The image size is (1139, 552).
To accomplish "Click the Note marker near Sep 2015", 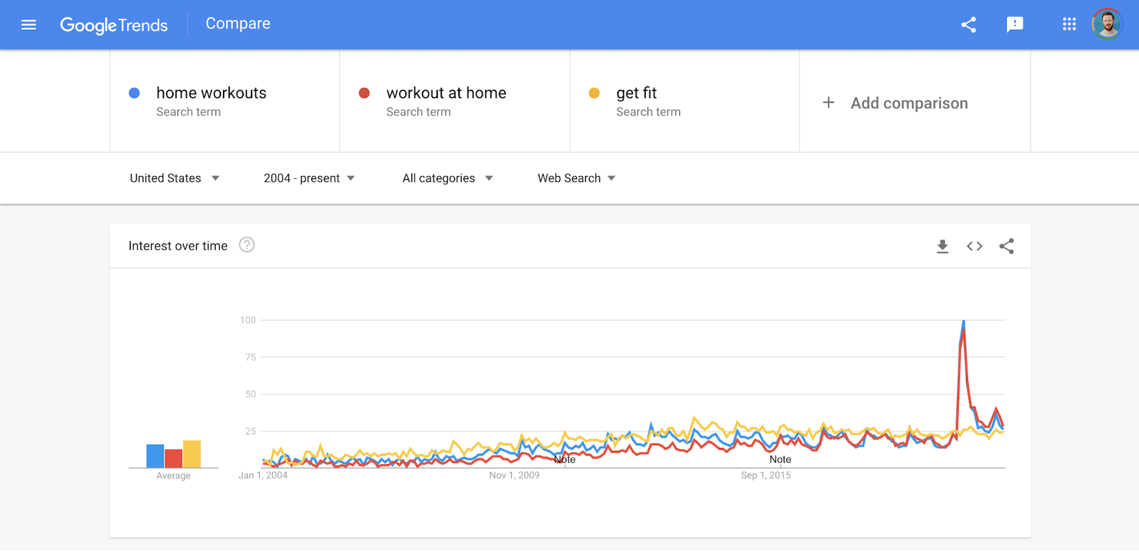I will point(780,460).
